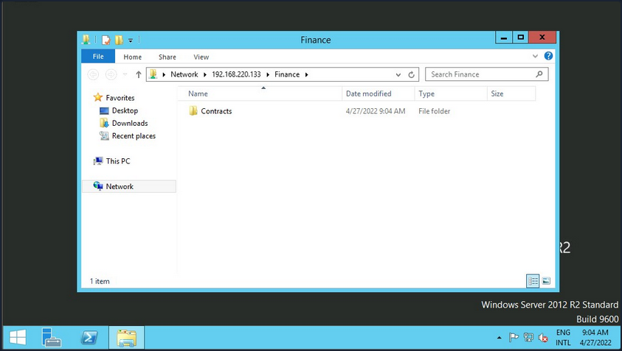This screenshot has width=622, height=351.
Task: Refresh the Finance folder view
Action: click(412, 74)
